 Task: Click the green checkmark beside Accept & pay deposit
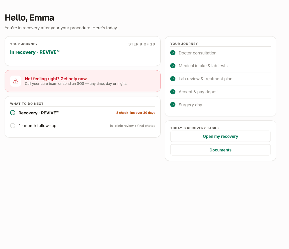173,92
